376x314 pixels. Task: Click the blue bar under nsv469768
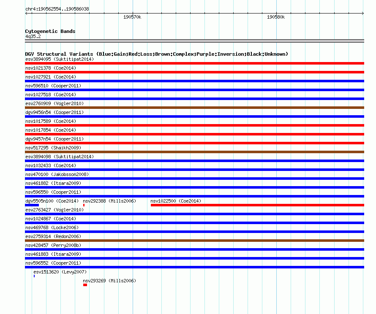pyautogui.click(x=194, y=232)
